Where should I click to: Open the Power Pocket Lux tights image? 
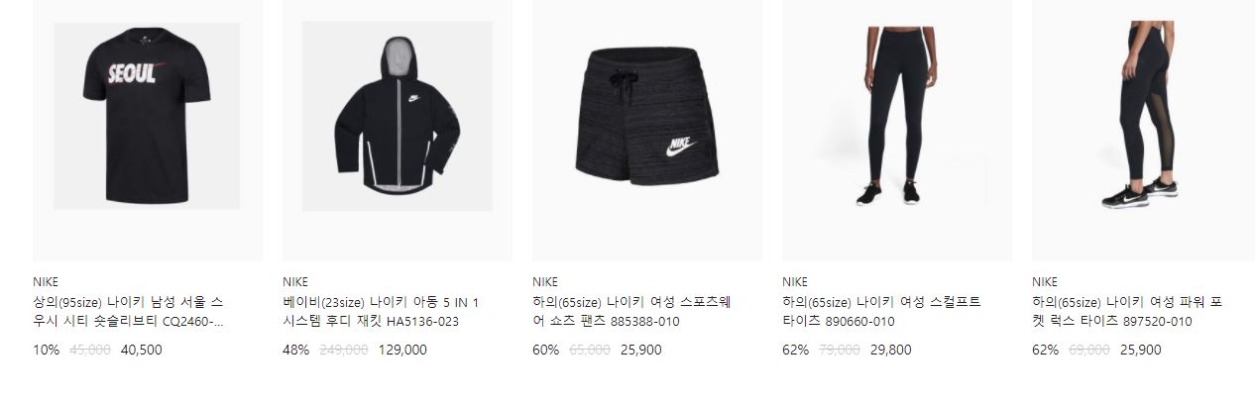pyautogui.click(x=1143, y=129)
